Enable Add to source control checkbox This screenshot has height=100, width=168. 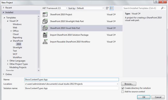coord(123,92)
